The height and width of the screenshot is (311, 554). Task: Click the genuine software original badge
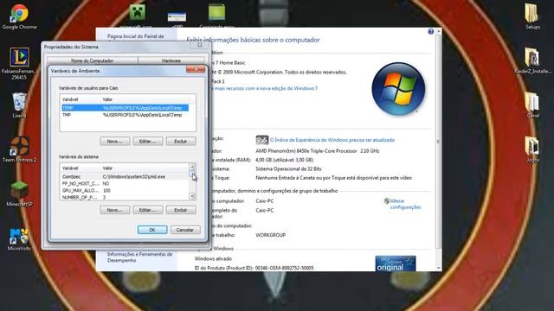click(396, 263)
